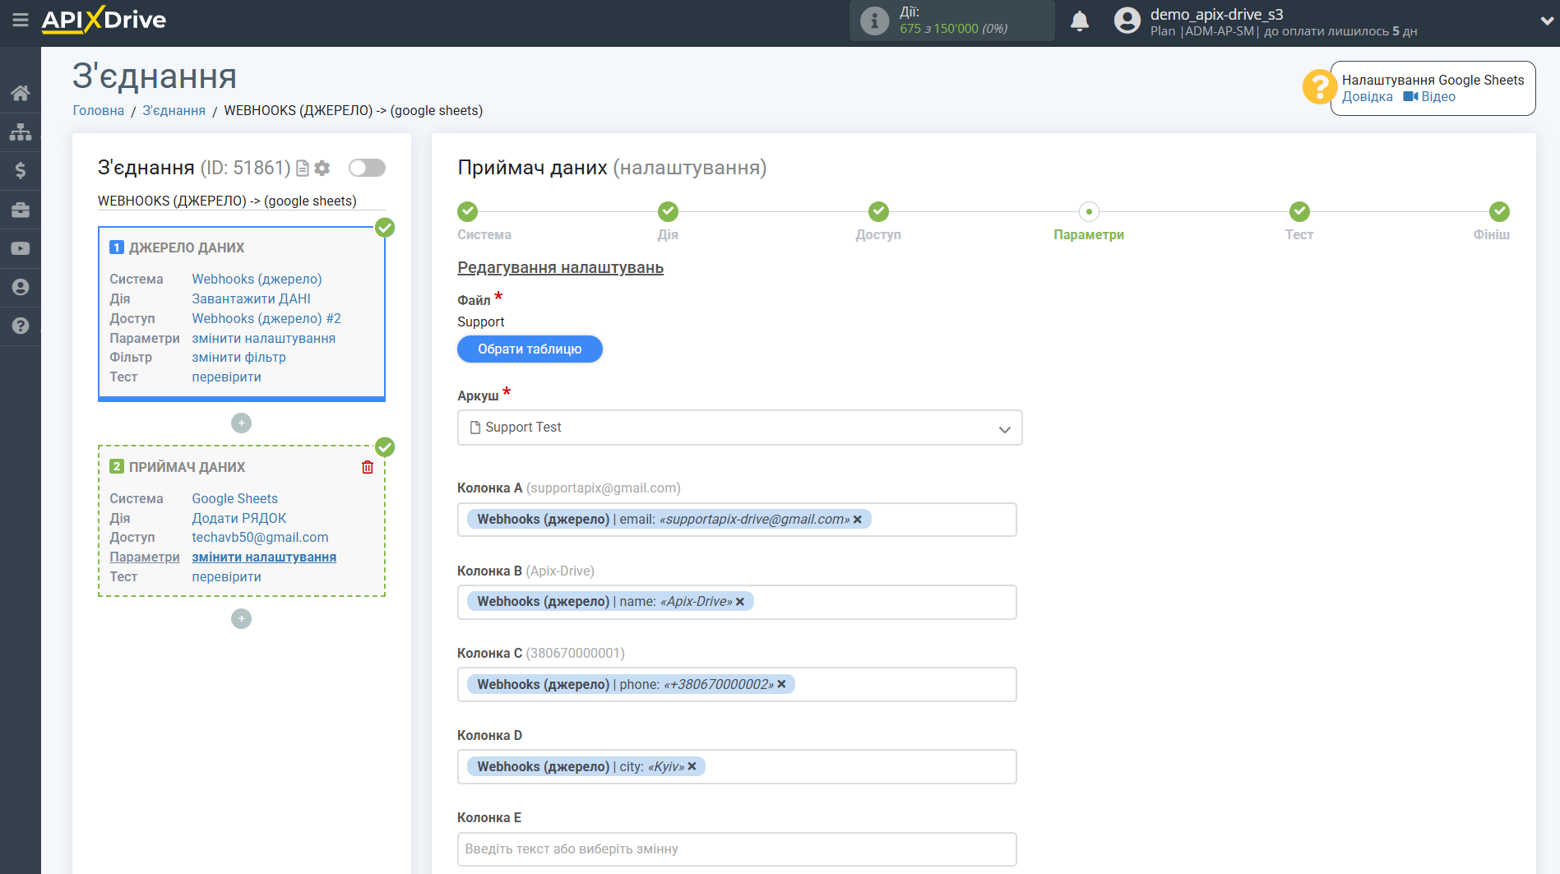The height and width of the screenshot is (874, 1560).
Task: Open the billing dollar sidebar icon
Action: pyautogui.click(x=21, y=170)
